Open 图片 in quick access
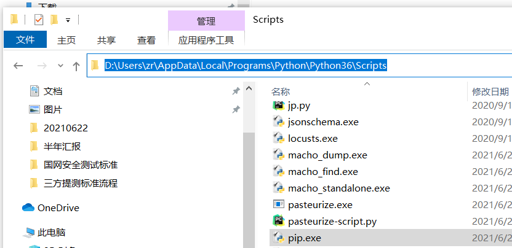 coord(53,109)
